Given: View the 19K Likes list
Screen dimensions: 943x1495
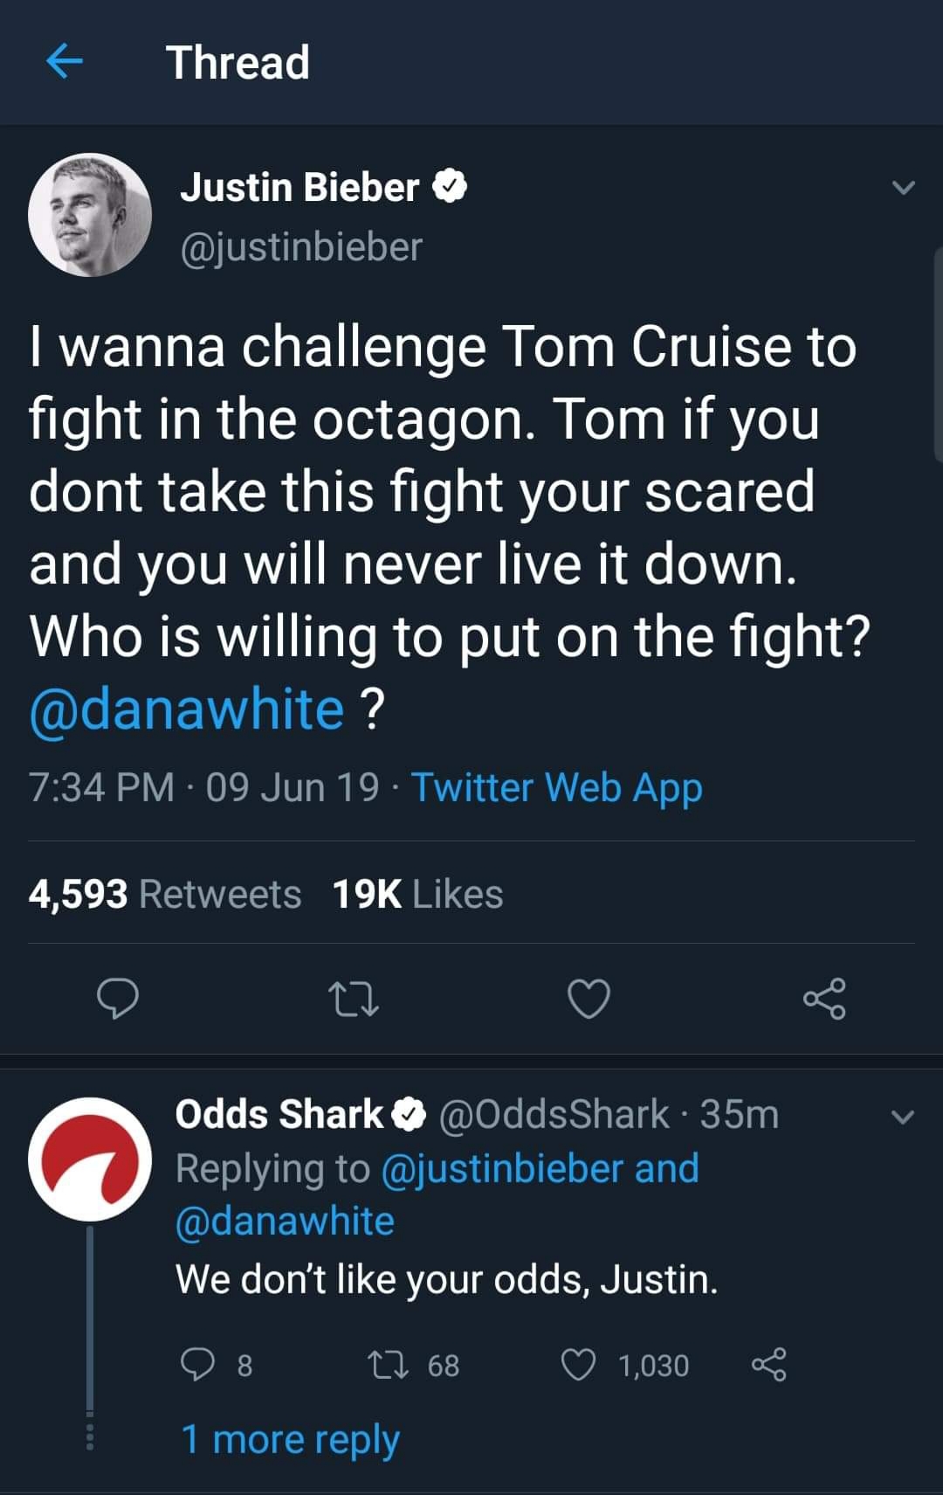Looking at the screenshot, I should pos(417,894).
